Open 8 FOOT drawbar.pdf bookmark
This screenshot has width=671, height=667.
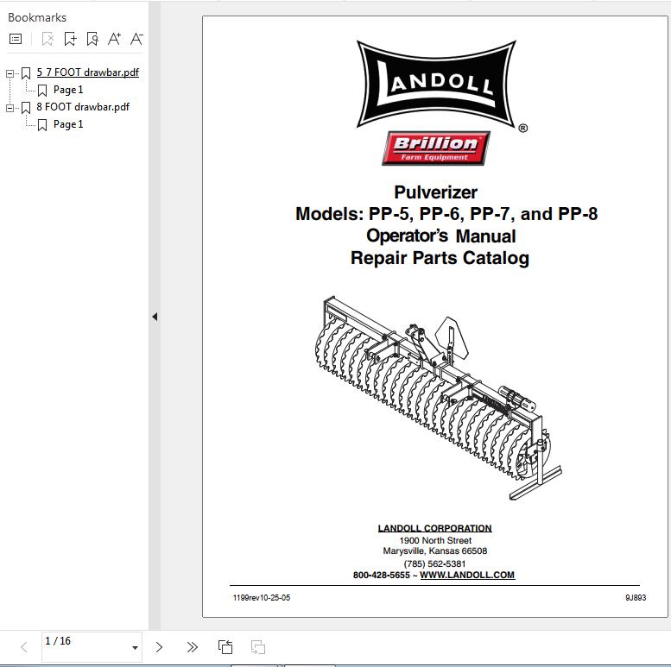pos(83,107)
